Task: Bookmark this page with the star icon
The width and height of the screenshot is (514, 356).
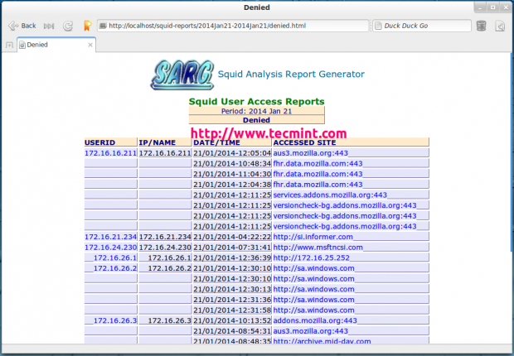Action: click(88, 26)
